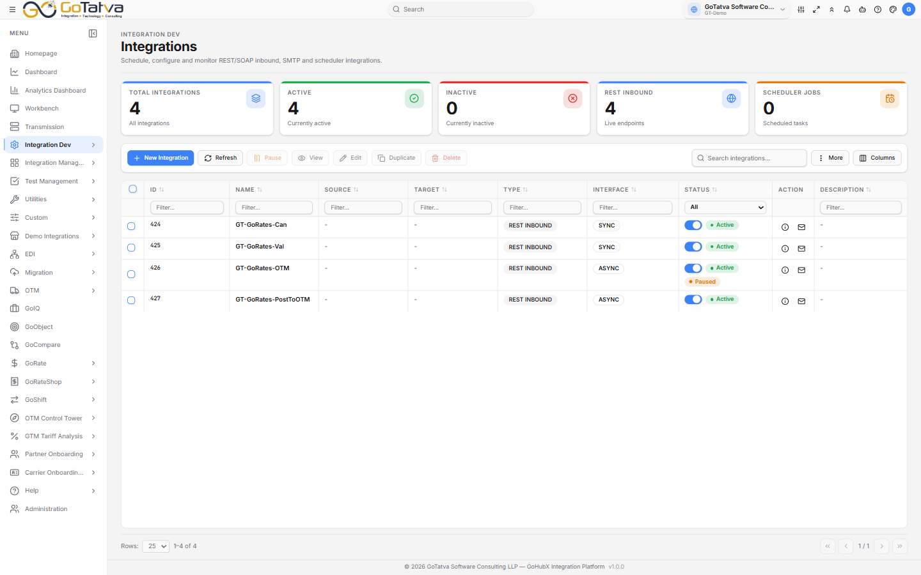The height and width of the screenshot is (575, 921).
Task: Open info icon for GT-GoRates-Can row
Action: pyautogui.click(x=785, y=227)
